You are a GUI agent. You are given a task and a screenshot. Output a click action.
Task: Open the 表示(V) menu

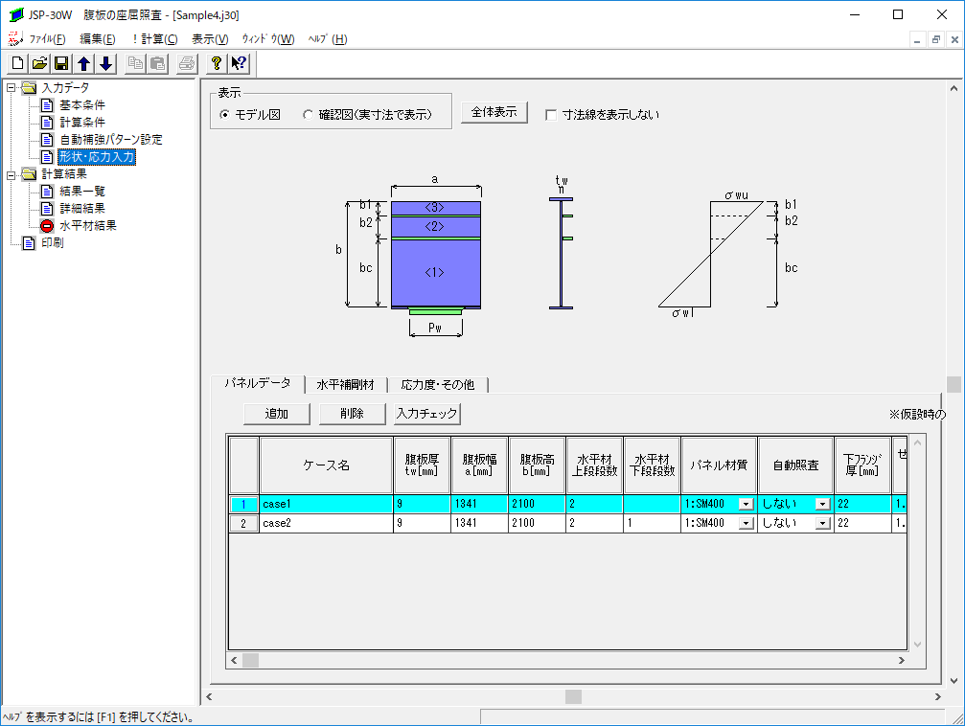210,39
